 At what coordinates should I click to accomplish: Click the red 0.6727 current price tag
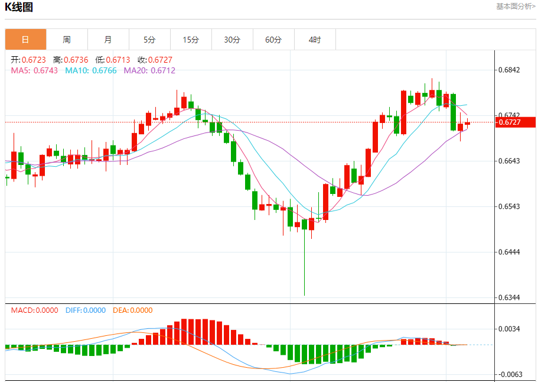point(516,122)
